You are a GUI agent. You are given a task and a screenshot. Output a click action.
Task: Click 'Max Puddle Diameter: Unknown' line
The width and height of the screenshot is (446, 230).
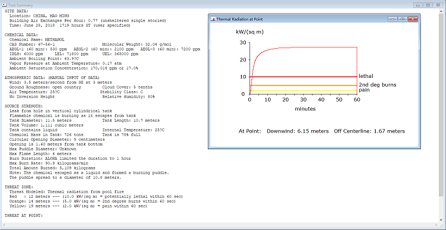coord(43,149)
